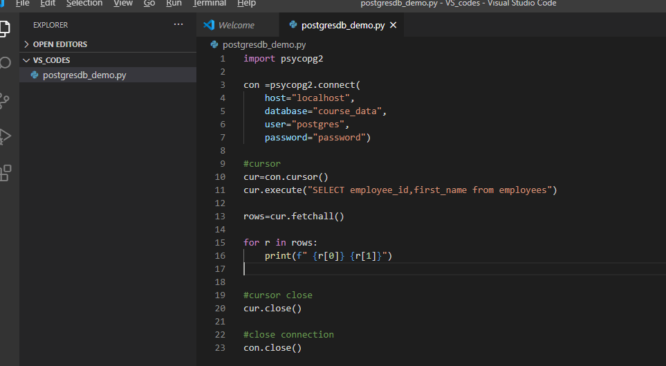Screen dimensions: 666x366
Task: Click VS Code logo on Welcome tab
Action: tap(209, 25)
